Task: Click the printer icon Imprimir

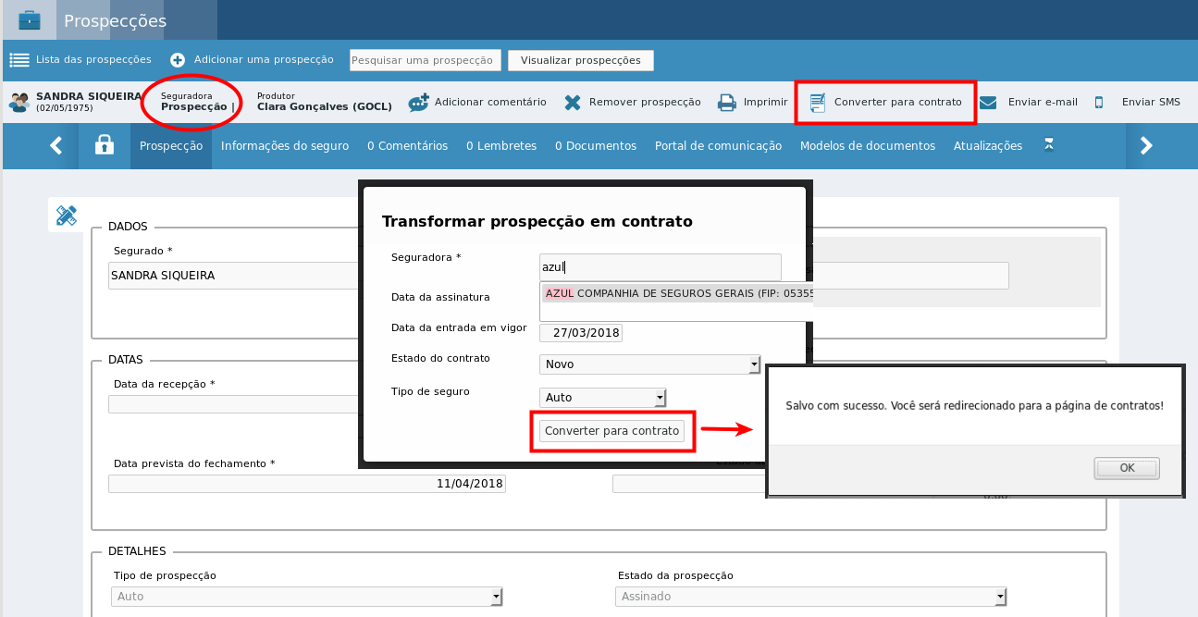Action: point(727,103)
